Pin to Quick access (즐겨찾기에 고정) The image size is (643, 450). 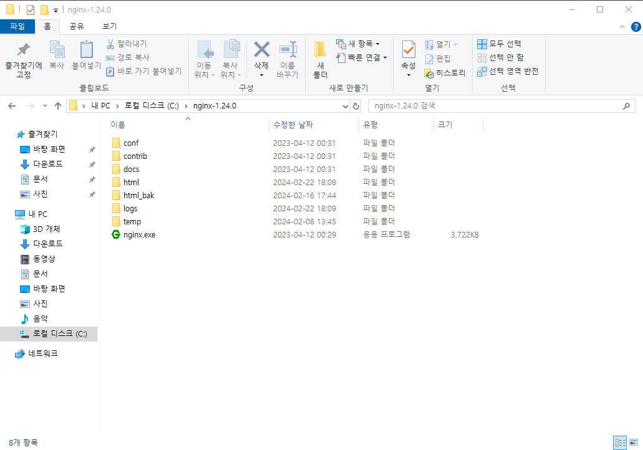tap(23, 60)
